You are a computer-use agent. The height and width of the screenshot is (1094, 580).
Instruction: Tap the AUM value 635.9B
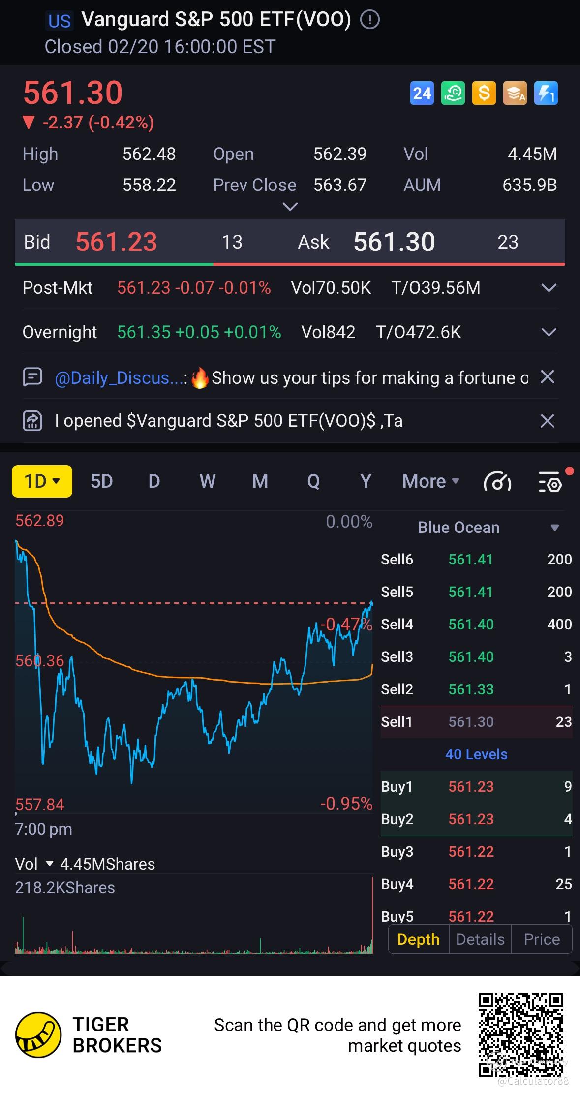pos(529,185)
